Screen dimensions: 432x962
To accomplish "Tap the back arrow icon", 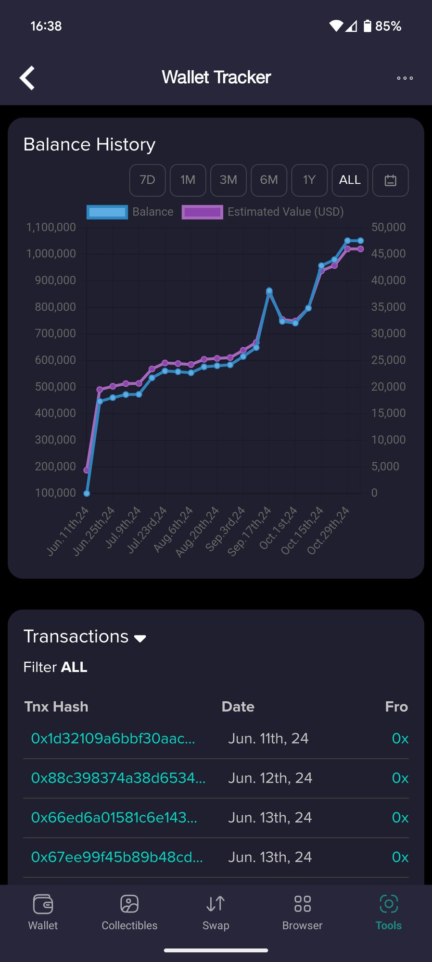I will pos(27,77).
